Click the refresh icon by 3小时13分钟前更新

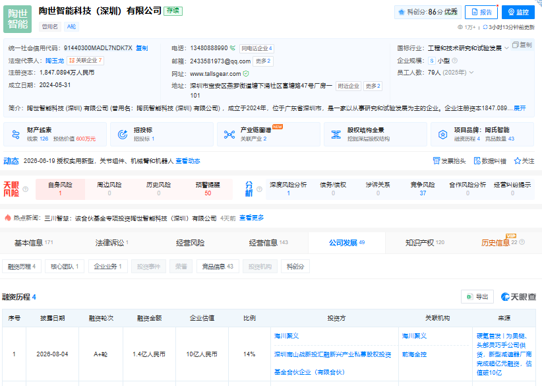coord(485,27)
